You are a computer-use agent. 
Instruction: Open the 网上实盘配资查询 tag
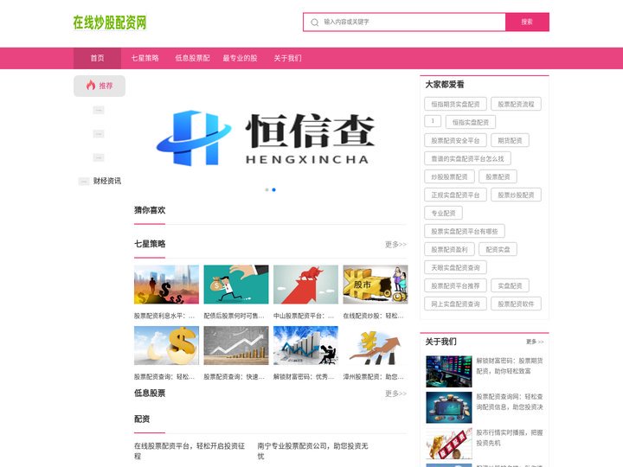click(455, 304)
